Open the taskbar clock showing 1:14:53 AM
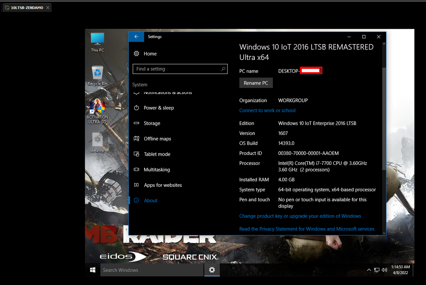The width and height of the screenshot is (426, 285). [x=400, y=270]
